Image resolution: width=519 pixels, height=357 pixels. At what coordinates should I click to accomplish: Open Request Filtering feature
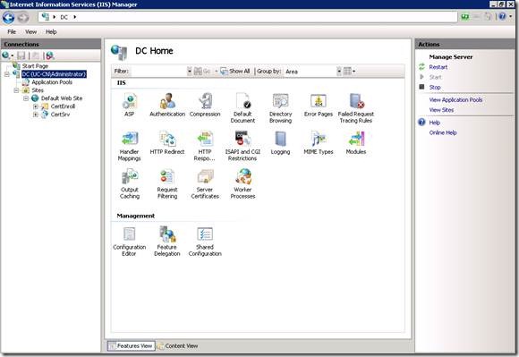tap(167, 183)
